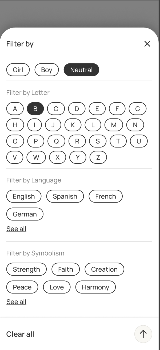This screenshot has height=350, width=160.
Task: Select the Spanish language chip
Action: click(x=65, y=196)
